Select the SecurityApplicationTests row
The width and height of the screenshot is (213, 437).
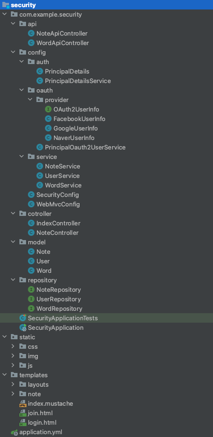click(106, 318)
